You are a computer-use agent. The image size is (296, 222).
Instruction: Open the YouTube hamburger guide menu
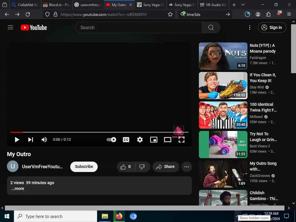(x=10, y=27)
